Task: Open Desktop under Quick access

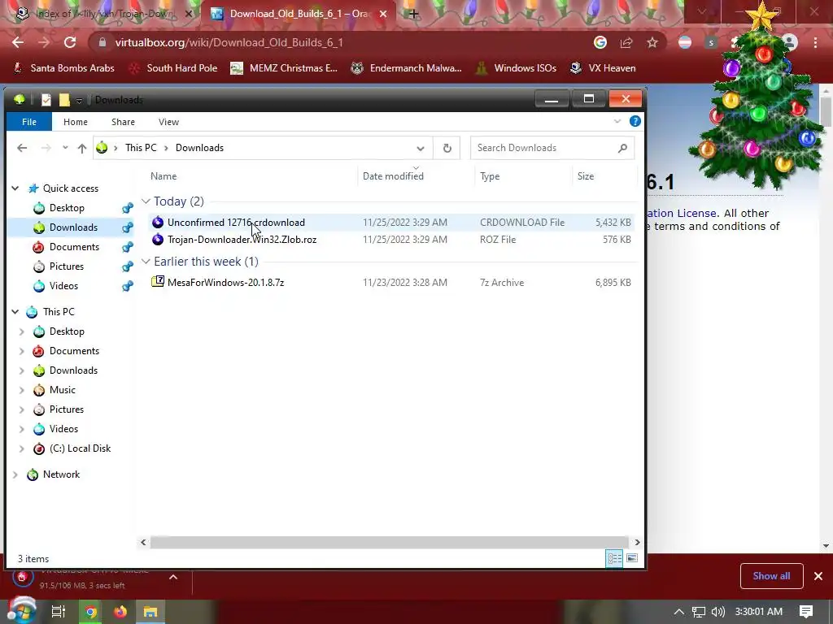Action: tap(67, 208)
